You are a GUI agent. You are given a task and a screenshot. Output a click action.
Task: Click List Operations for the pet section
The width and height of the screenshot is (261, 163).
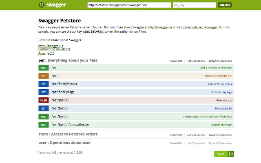(x=196, y=61)
